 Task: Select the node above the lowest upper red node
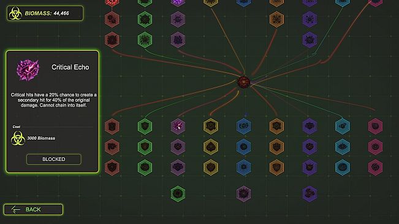click(x=112, y=20)
